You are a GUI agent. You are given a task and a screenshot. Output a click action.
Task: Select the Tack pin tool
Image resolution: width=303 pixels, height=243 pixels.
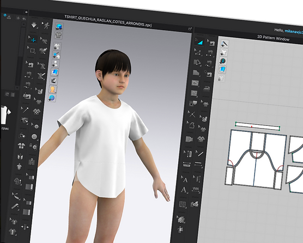[x=25, y=110]
